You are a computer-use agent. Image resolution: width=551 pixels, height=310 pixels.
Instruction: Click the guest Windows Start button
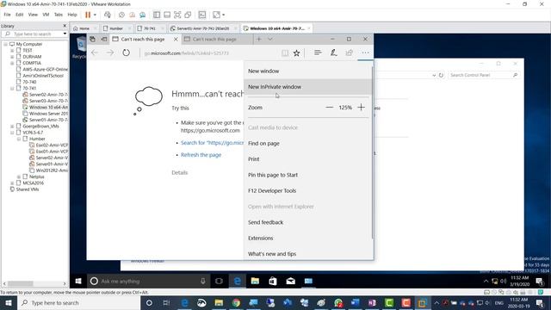(78, 282)
